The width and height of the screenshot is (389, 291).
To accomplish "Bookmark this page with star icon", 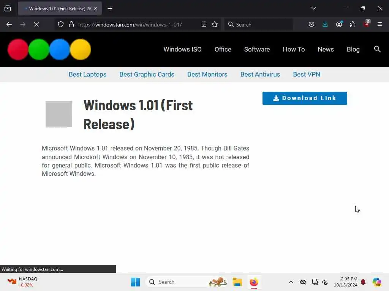I will [x=215, y=25].
